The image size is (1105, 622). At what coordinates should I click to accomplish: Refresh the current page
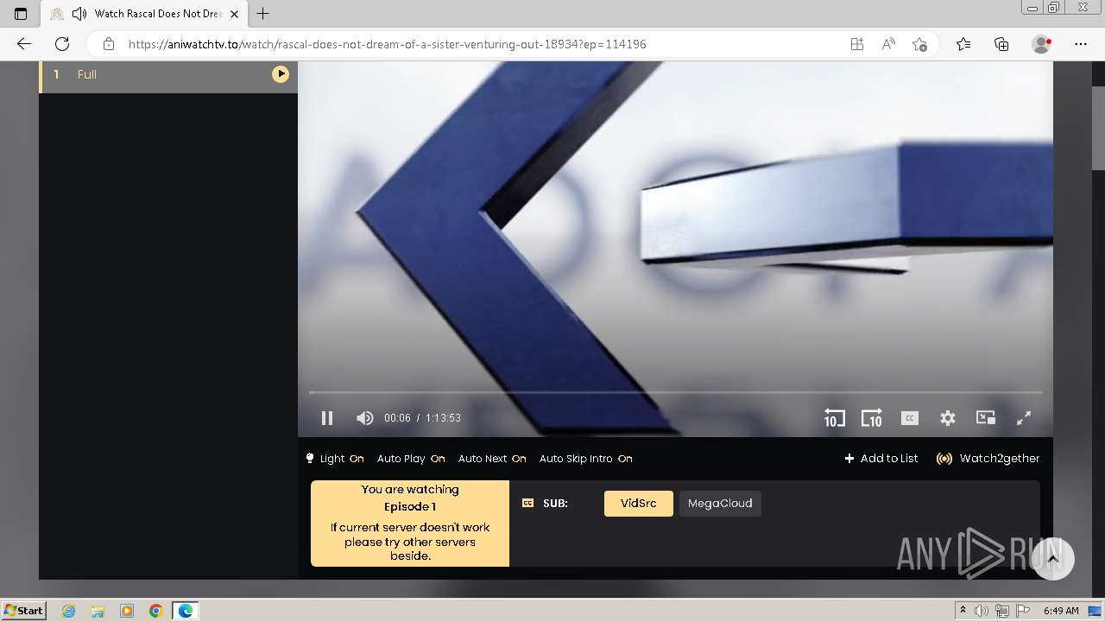click(x=62, y=44)
